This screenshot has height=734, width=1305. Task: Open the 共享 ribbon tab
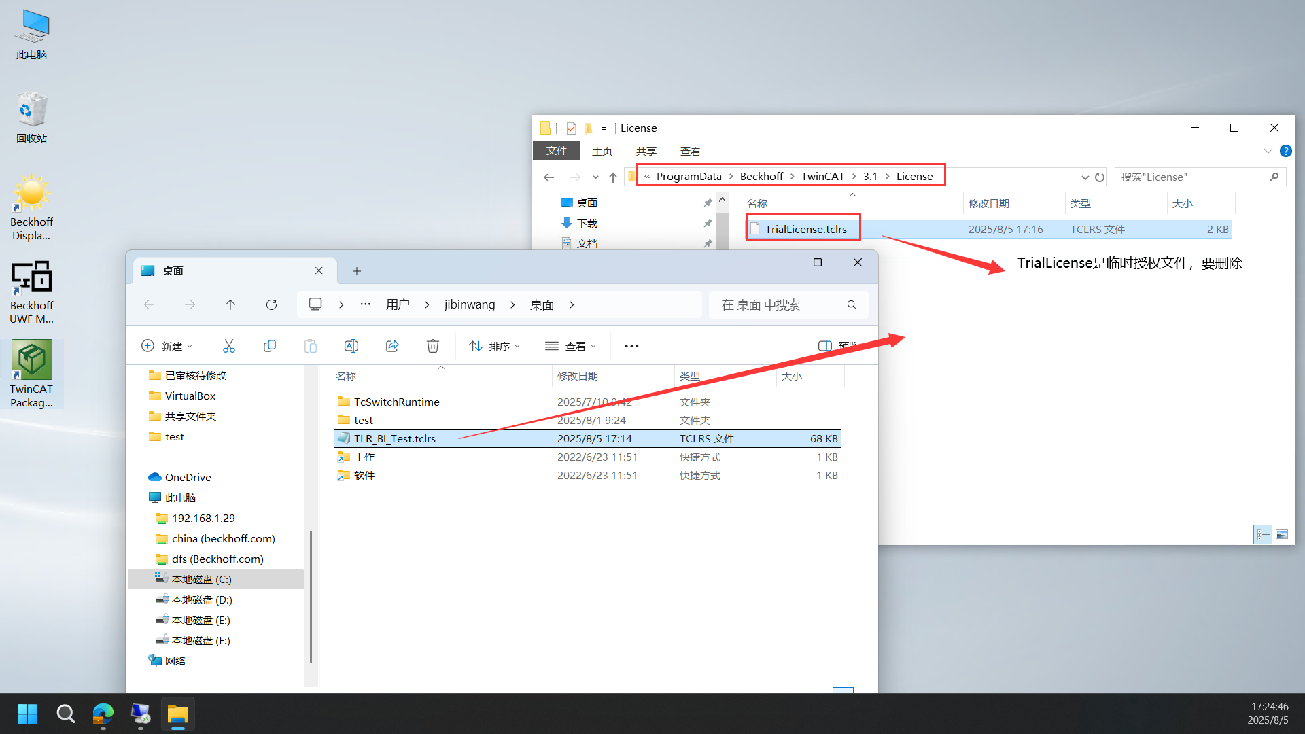point(646,151)
